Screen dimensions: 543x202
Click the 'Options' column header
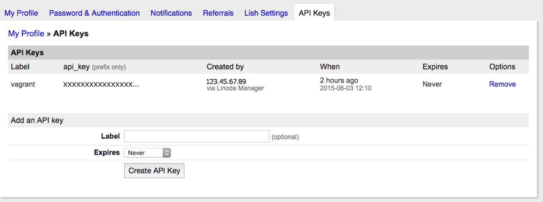coord(502,67)
